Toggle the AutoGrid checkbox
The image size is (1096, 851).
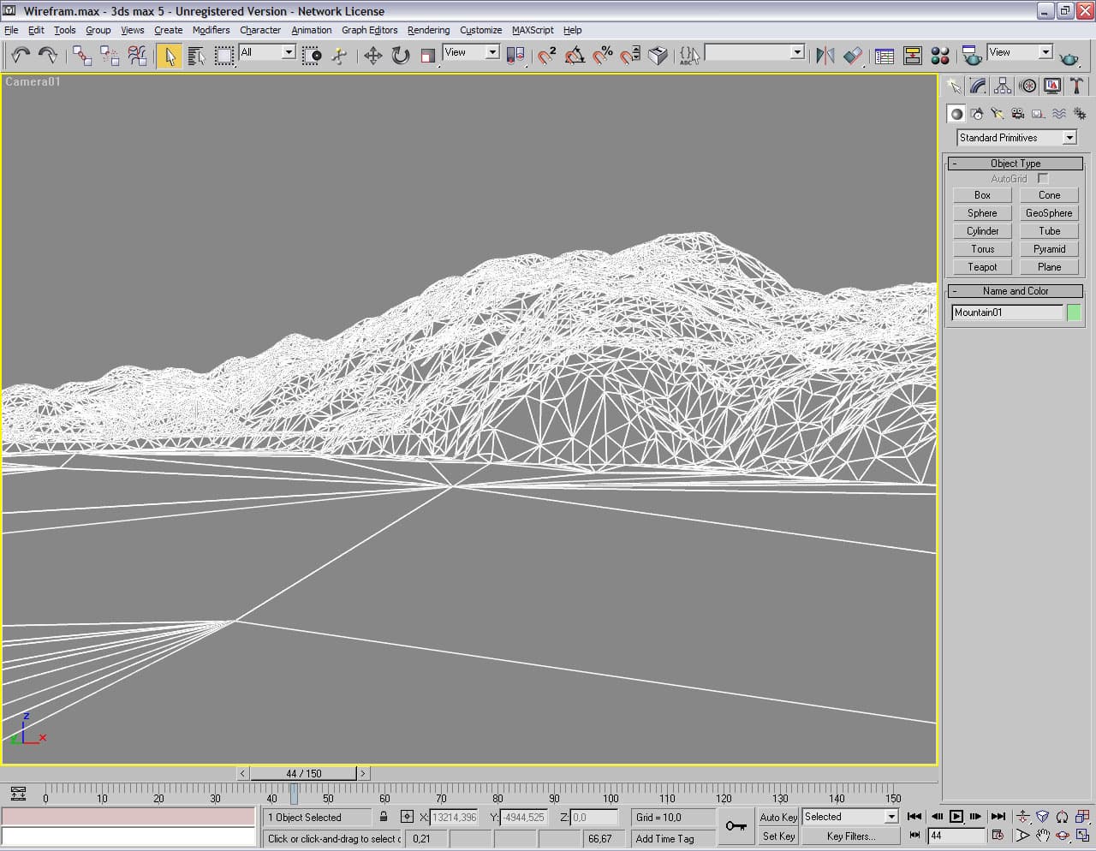coord(1042,178)
